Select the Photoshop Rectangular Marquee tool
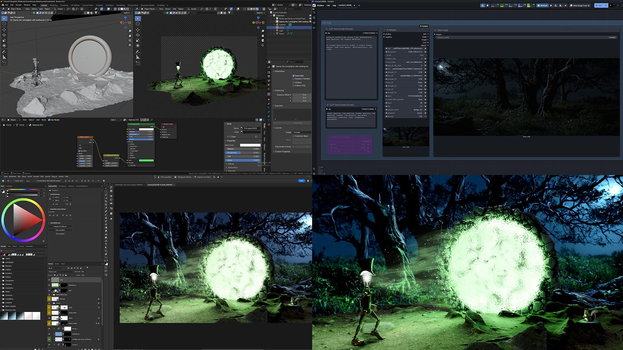 (106, 192)
